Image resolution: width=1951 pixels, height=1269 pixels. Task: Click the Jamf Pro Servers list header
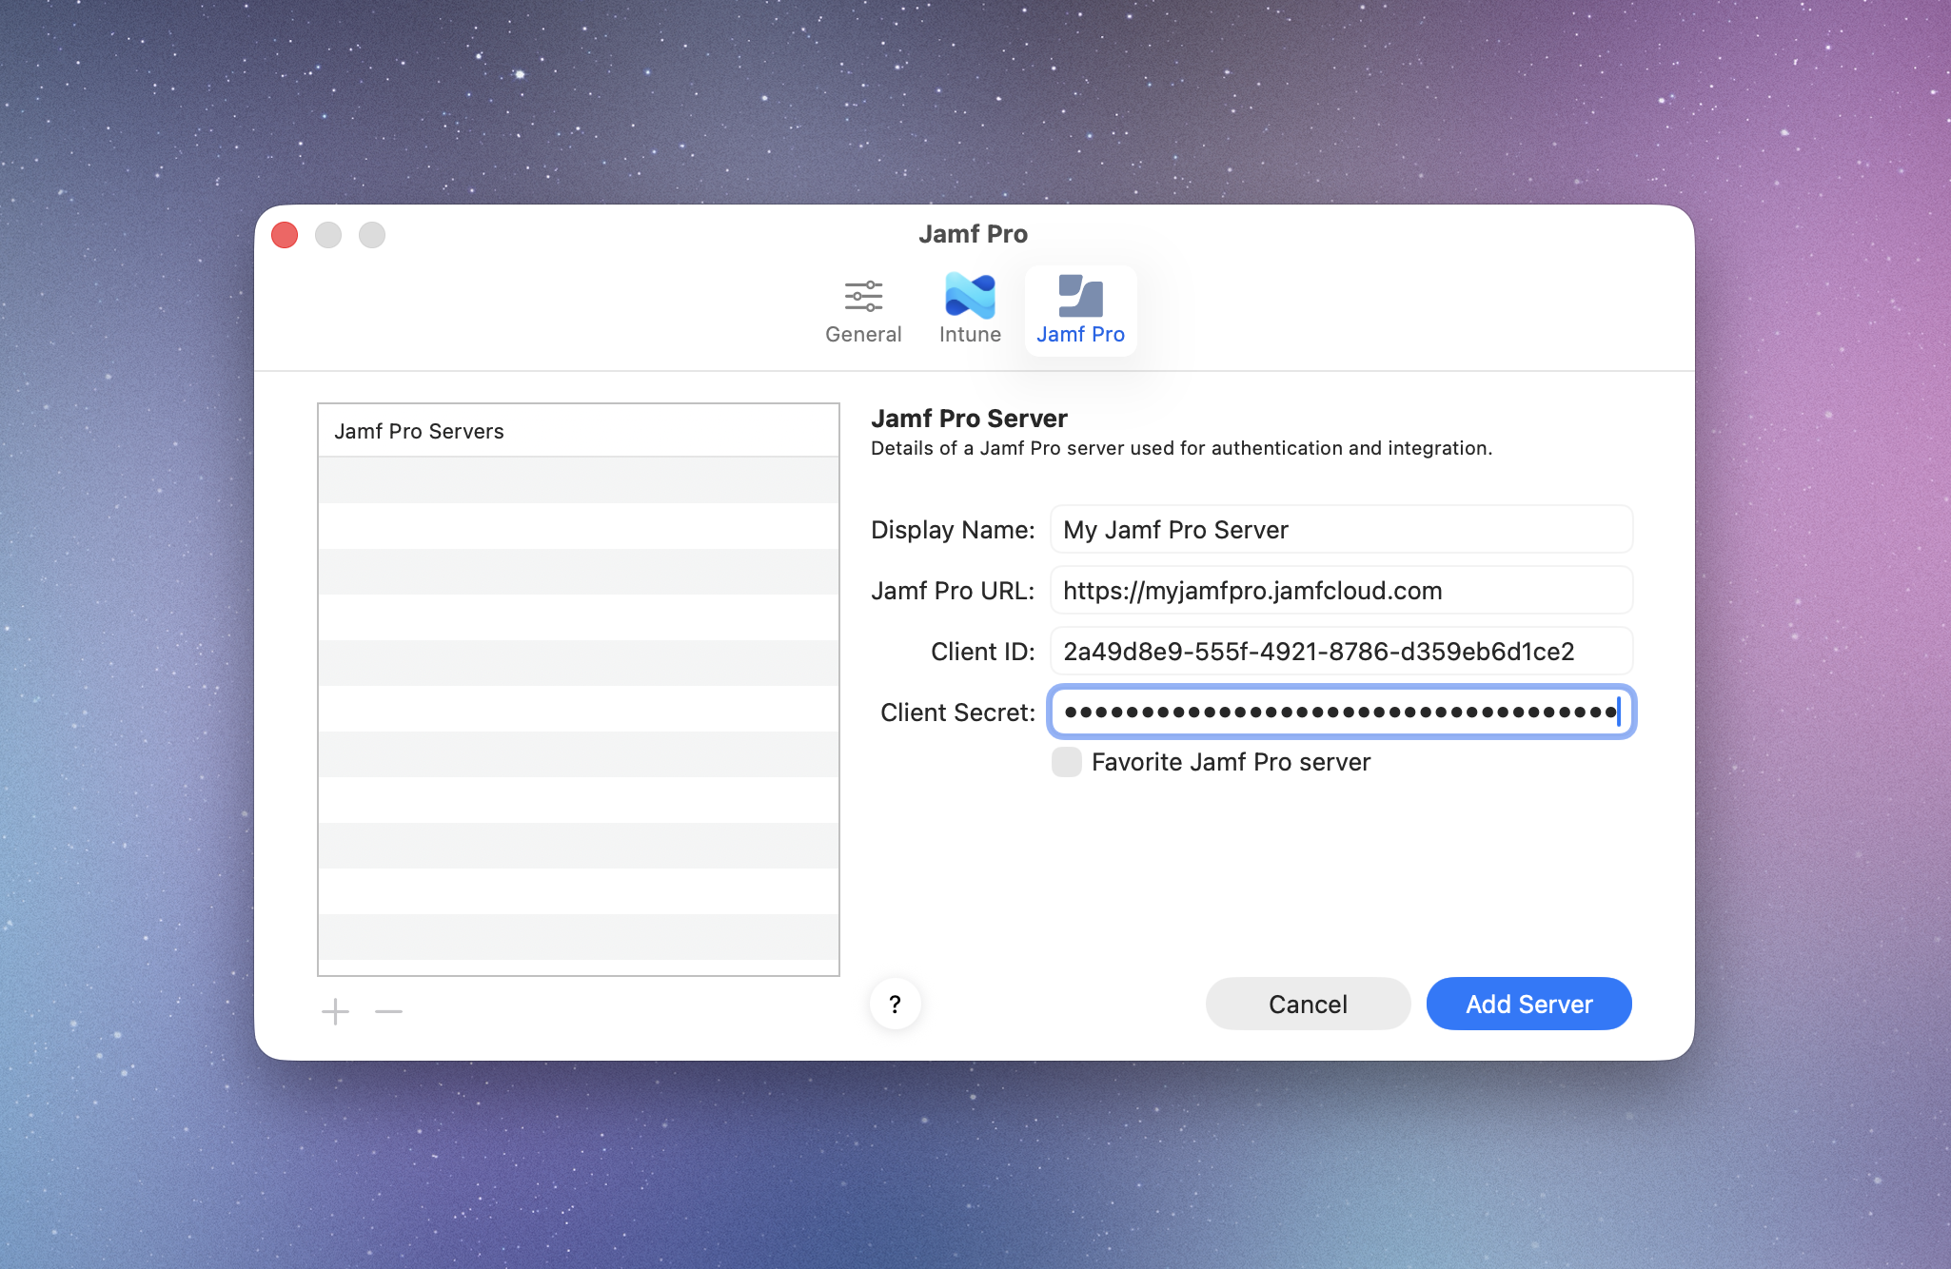pyautogui.click(x=579, y=431)
